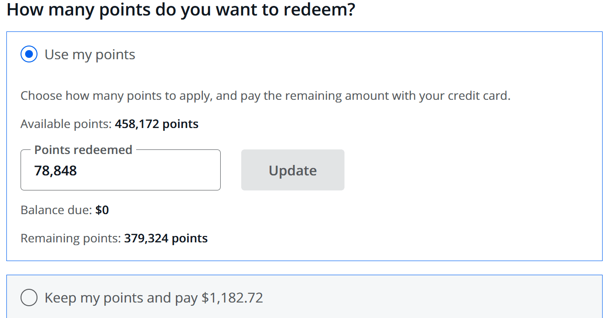Select the Keep my points radio button

(x=29, y=298)
